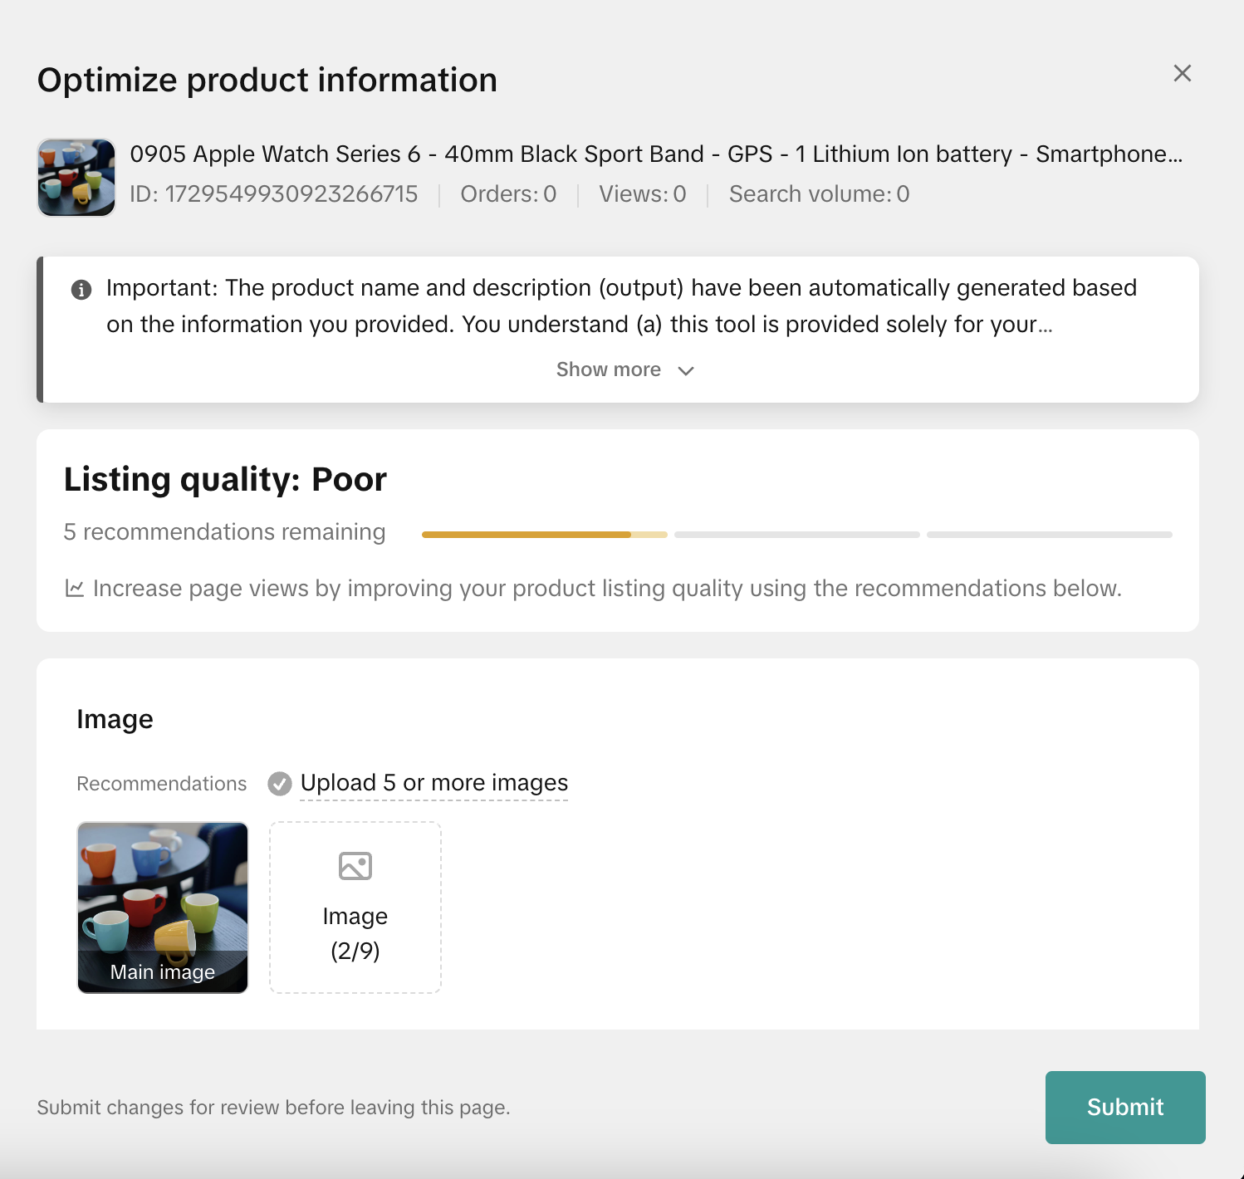Screen dimensions: 1244x1179
Task: Click the 5 recommendations remaining text
Action: (x=224, y=532)
